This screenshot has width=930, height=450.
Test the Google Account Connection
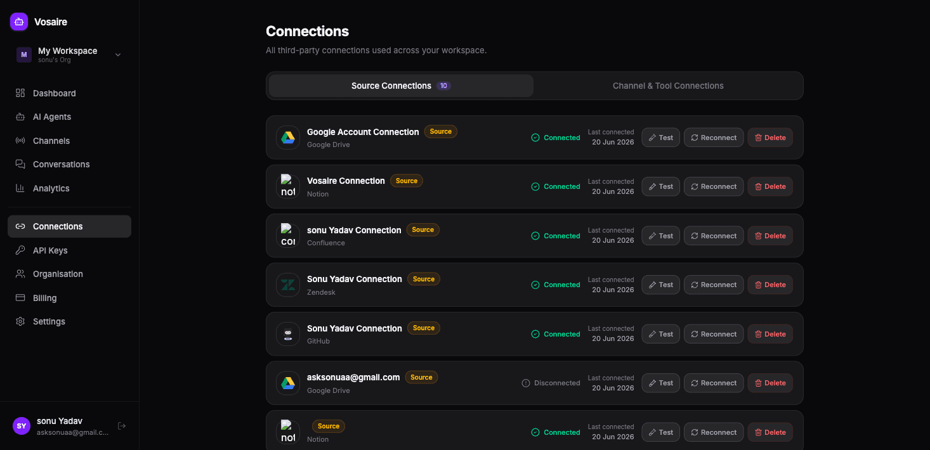[x=660, y=138]
